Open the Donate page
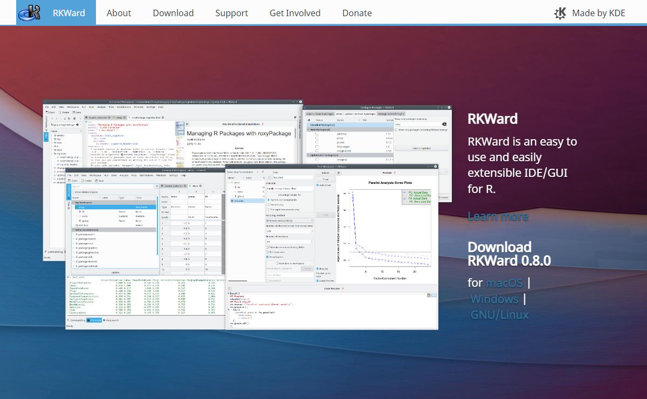The width and height of the screenshot is (647, 399). click(357, 13)
